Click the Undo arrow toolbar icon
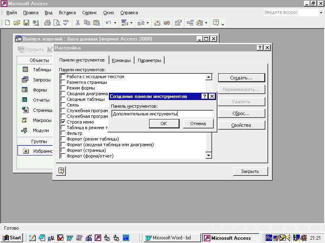 pyautogui.click(x=108, y=23)
